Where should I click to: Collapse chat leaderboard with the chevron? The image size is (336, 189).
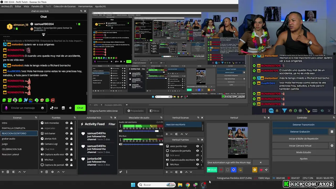pos(44,35)
